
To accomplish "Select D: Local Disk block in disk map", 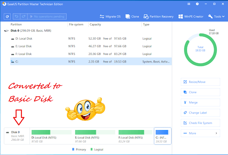I will [x=51, y=136].
